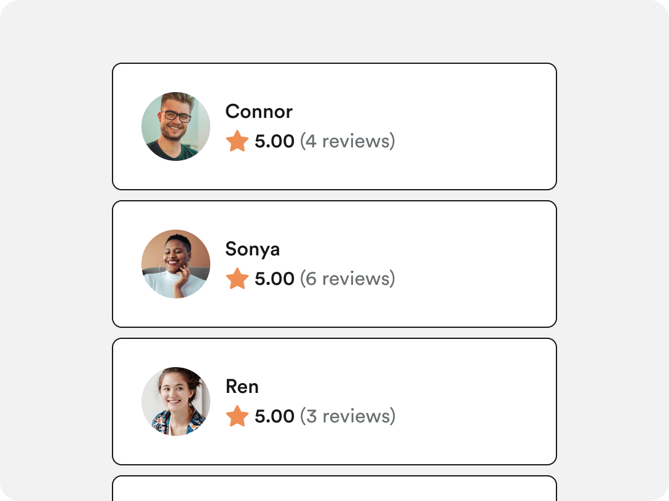The image size is (669, 501).
Task: Click the orange star next to Connor's rating
Action: [x=237, y=141]
